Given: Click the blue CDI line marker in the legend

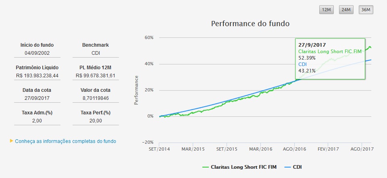Looking at the screenshot, I should tap(287, 167).
